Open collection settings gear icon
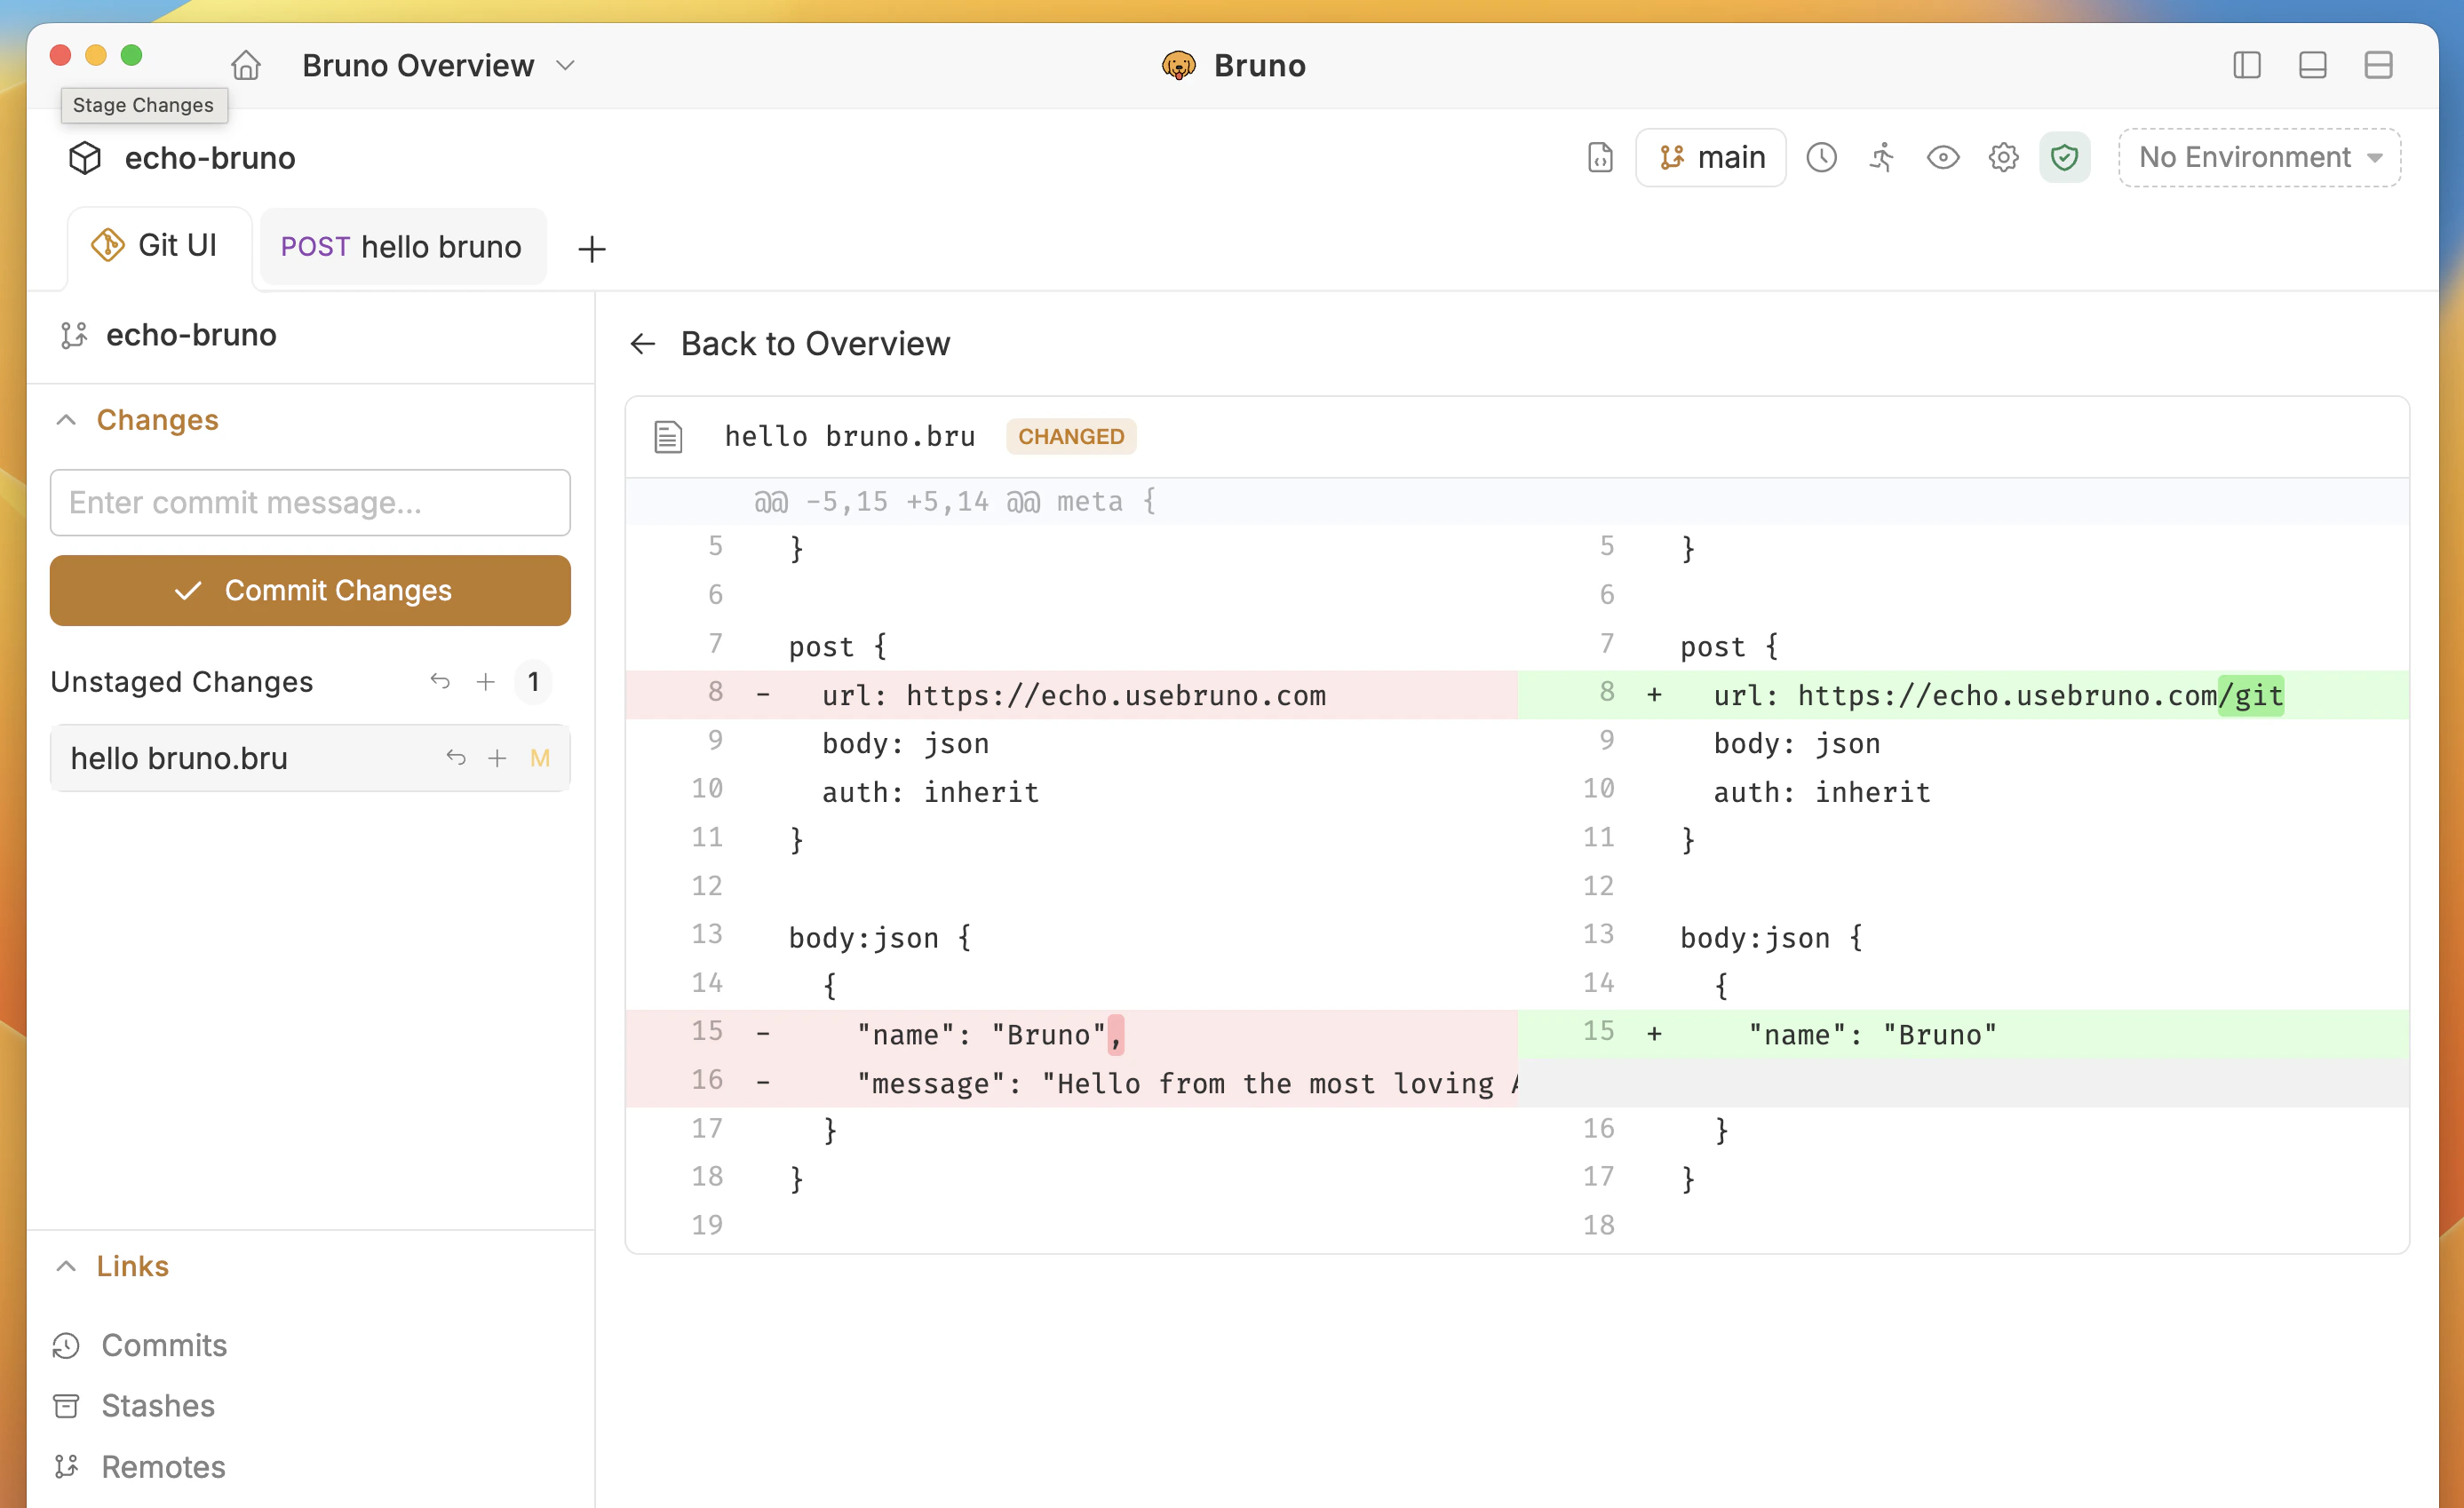The image size is (2464, 1508). click(x=2003, y=158)
